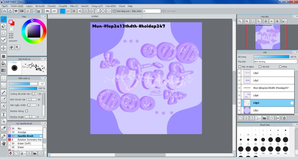Viewport: 298px width, 160px height.
Task: Open the color palette button under color wheel
Action: point(12,47)
